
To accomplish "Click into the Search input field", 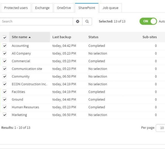I will pyautogui.click(x=36, y=22).
